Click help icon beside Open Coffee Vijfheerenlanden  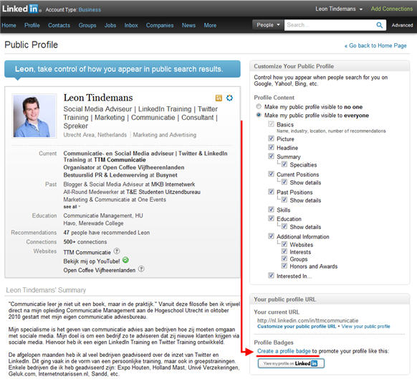(x=141, y=269)
